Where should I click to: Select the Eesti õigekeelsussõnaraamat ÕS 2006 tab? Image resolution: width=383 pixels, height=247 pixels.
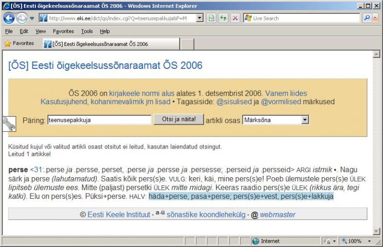coord(111,44)
